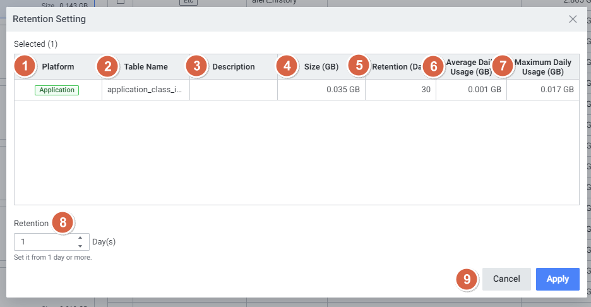Viewport: 591px width, 307px height.
Task: Click the orange number 9 marker
Action: (x=467, y=279)
